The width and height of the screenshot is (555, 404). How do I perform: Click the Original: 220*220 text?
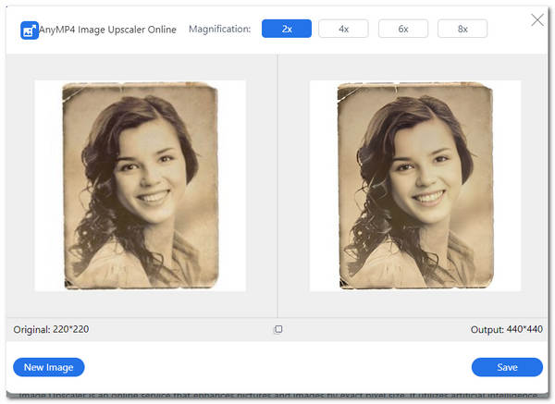51,329
